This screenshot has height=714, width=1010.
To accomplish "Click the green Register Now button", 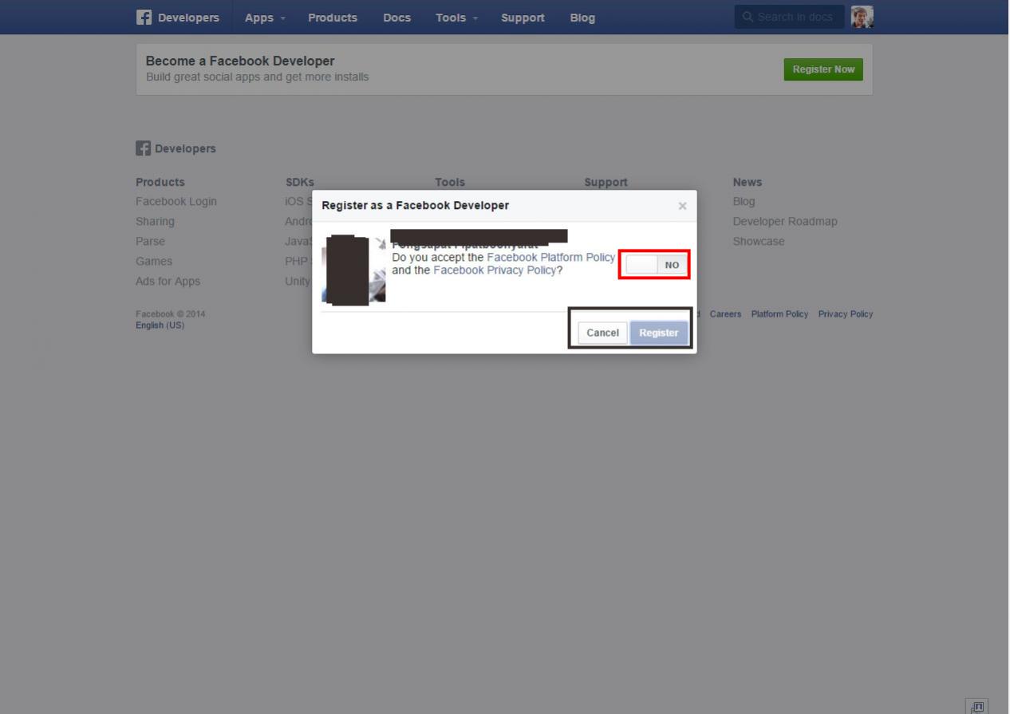I will tap(823, 69).
